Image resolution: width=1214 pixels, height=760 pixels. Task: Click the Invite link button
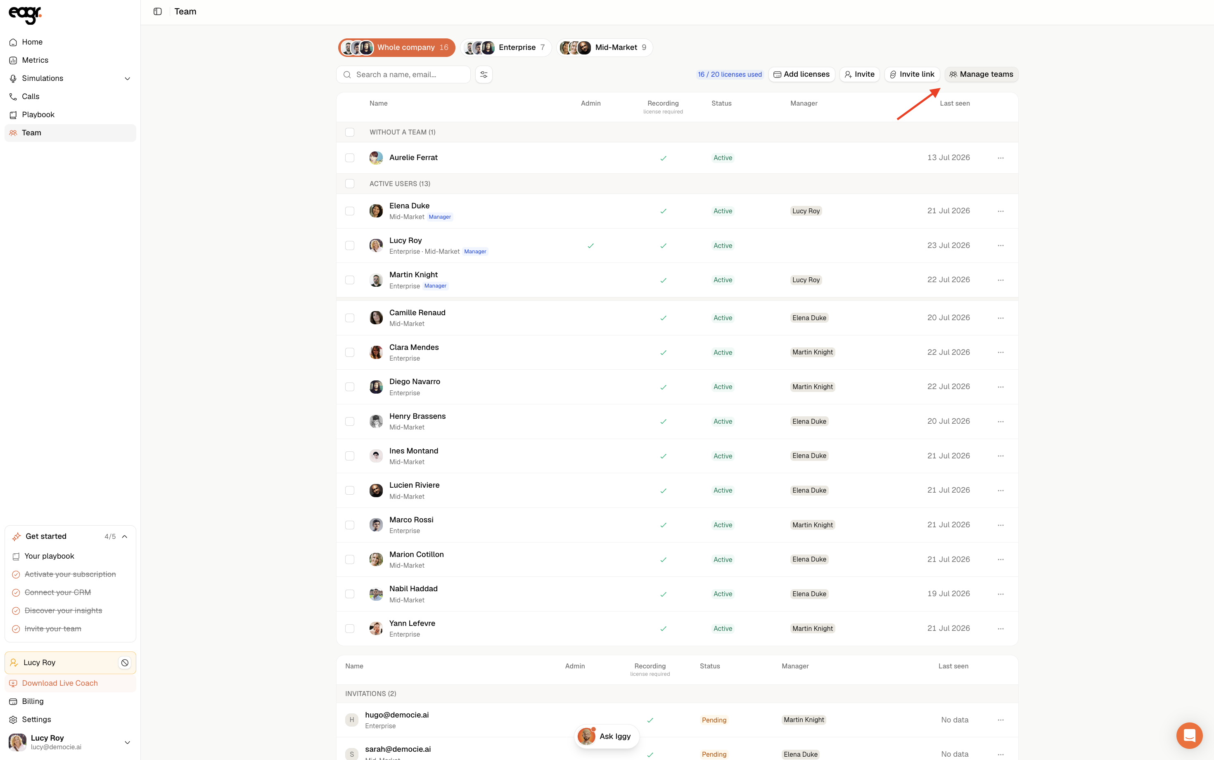click(912, 74)
